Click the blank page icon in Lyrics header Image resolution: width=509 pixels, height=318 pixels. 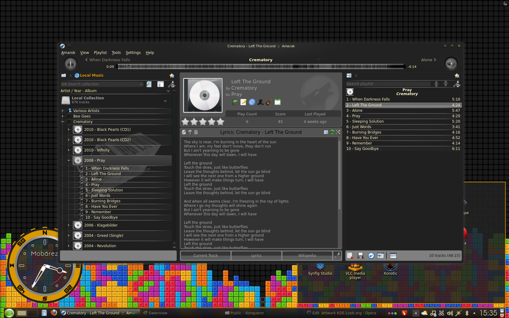tap(196, 132)
